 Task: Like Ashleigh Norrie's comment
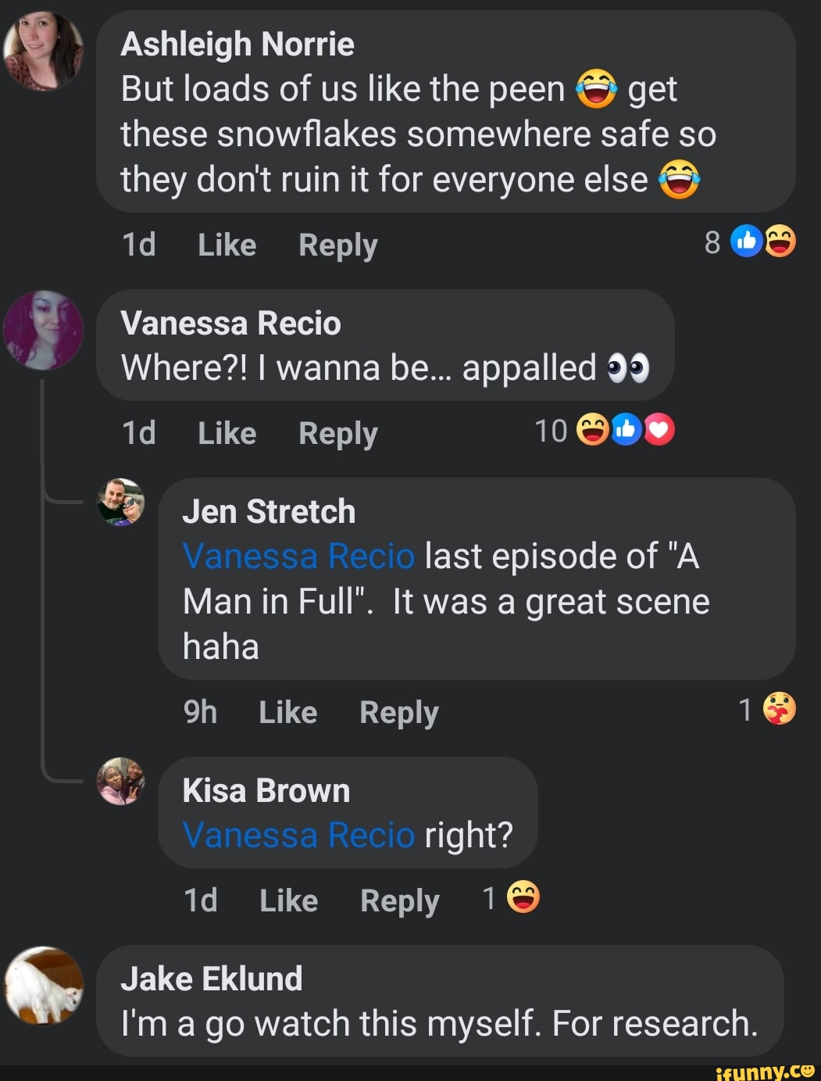click(x=227, y=245)
